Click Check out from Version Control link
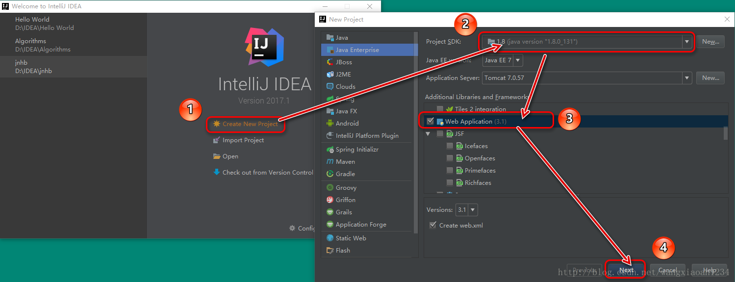The width and height of the screenshot is (735, 282). coord(268,172)
